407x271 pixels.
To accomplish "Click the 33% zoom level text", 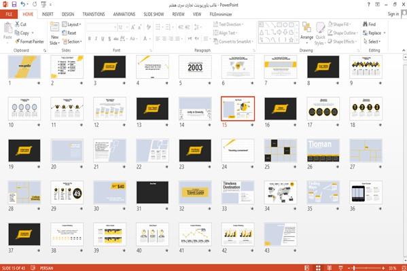I will pyautogui.click(x=393, y=268).
